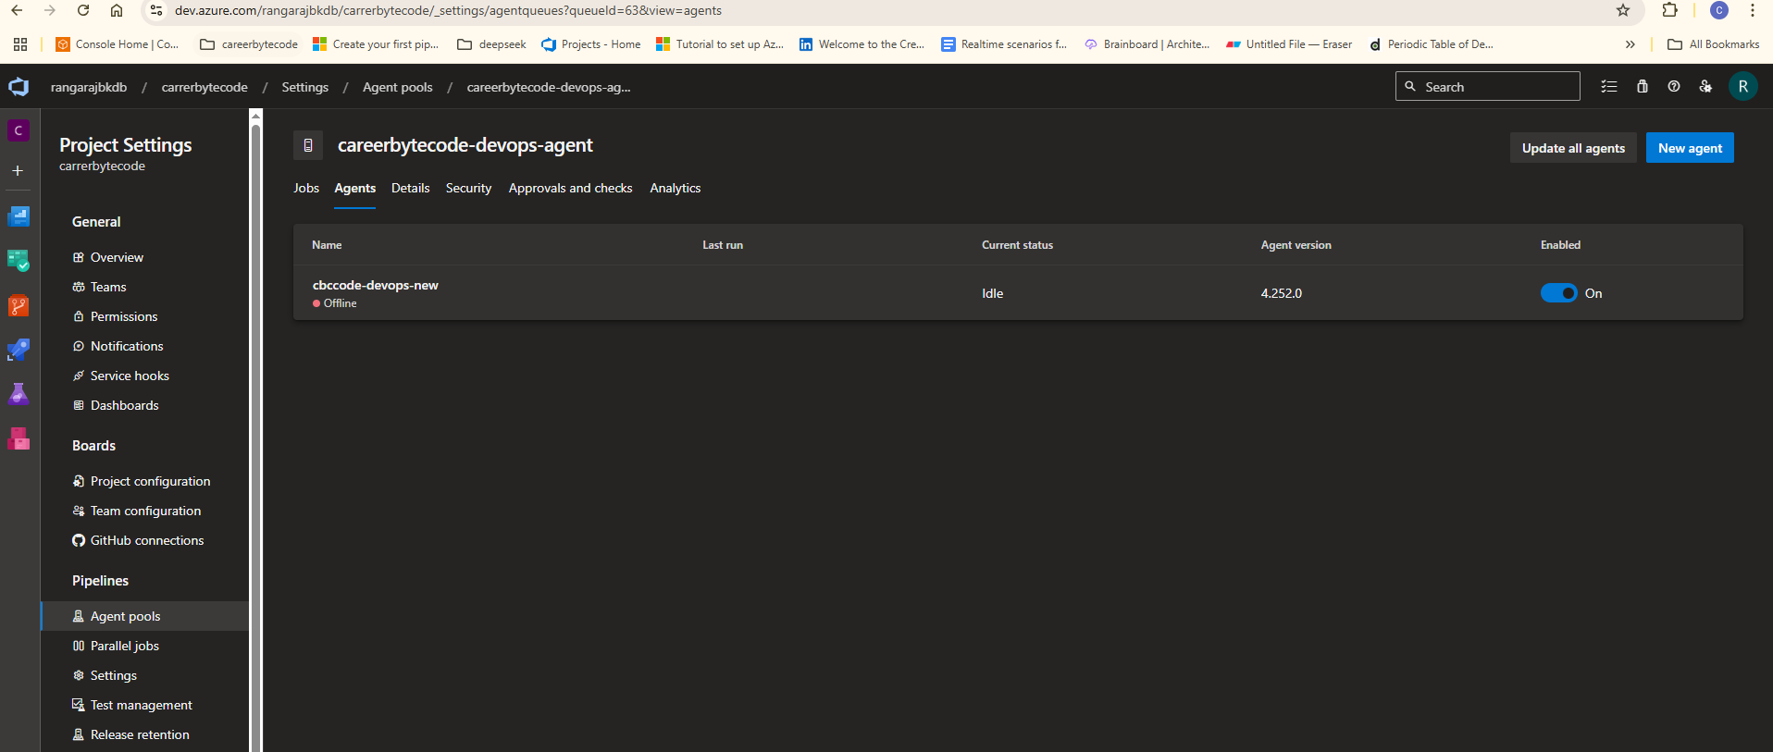Switch to the Details tab
This screenshot has width=1773, height=752.
tap(411, 188)
